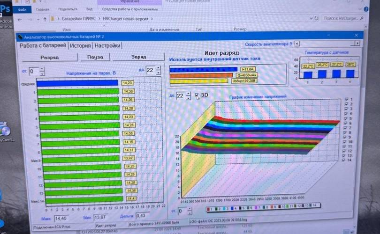
Task: Increment the line graph 'от' spinner
Action: tap(190, 209)
